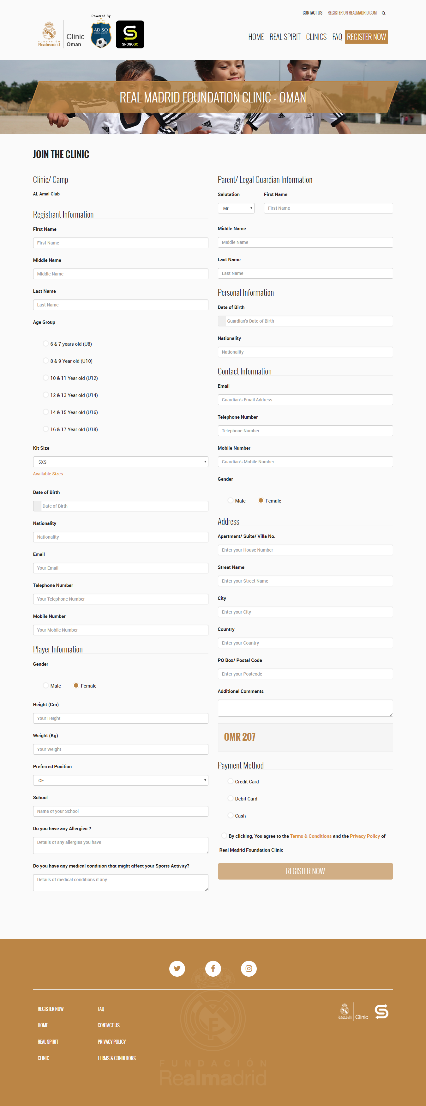Image resolution: width=426 pixels, height=1106 pixels.
Task: Select 12 & 13 Year old (U14)
Action: tap(45, 395)
